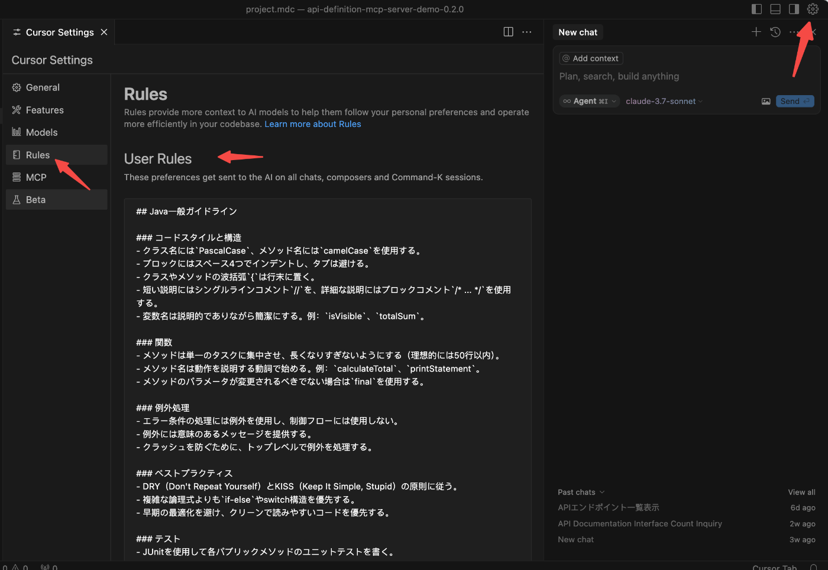Click the '### ベストプラクティス' line in rules
828x570 pixels.
click(x=185, y=474)
